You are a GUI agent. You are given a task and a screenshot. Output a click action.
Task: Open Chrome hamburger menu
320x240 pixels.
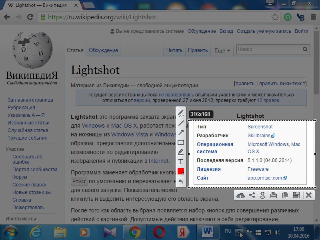point(313,17)
